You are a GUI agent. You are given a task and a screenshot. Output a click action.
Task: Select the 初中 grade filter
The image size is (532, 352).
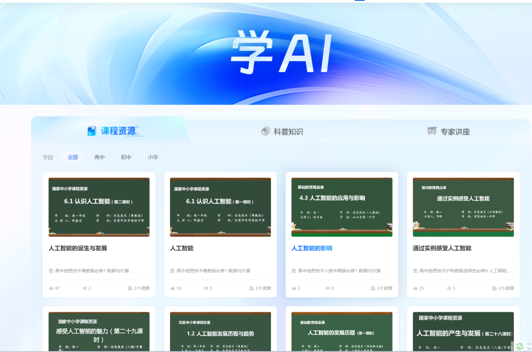[126, 157]
